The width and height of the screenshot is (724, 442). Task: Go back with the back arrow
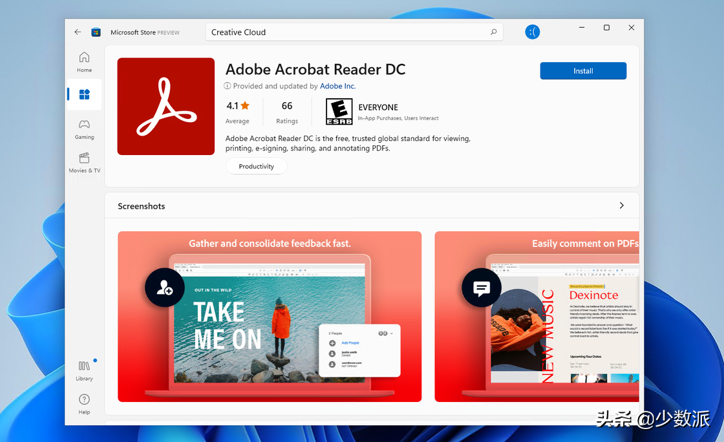78,32
